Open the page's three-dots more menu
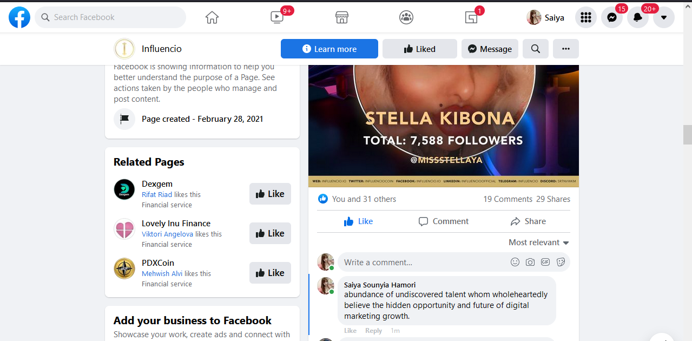 [565, 49]
